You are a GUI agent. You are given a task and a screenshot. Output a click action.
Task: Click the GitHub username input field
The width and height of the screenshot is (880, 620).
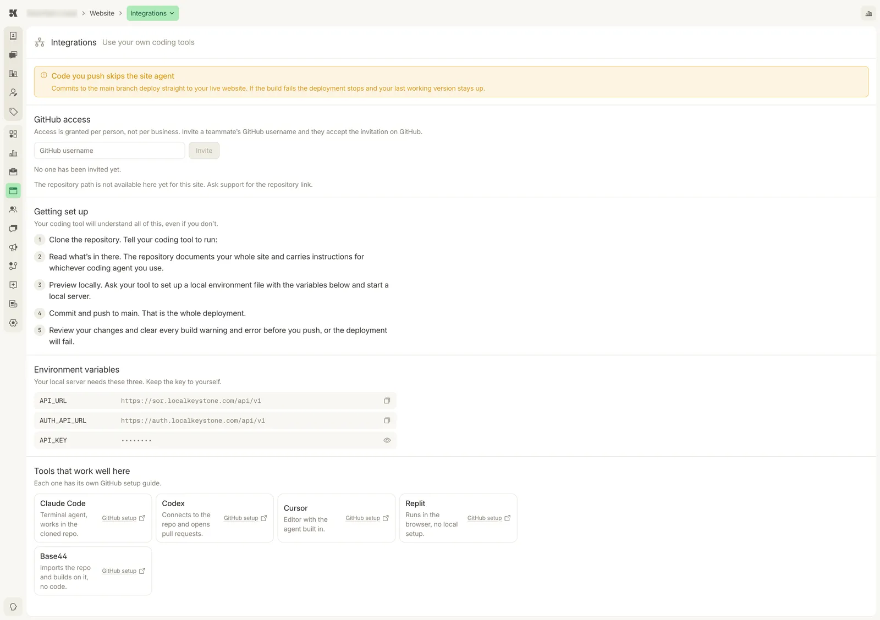109,151
